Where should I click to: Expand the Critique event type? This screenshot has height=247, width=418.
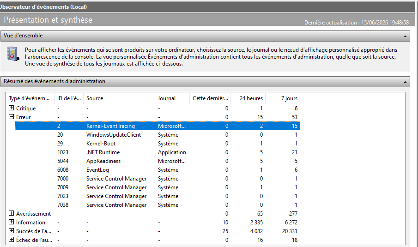[x=11, y=108]
